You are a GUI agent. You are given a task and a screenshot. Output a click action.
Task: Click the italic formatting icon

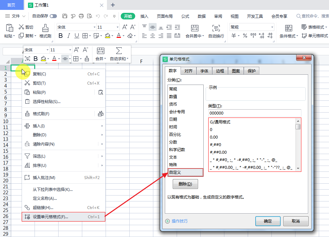(x=69, y=36)
